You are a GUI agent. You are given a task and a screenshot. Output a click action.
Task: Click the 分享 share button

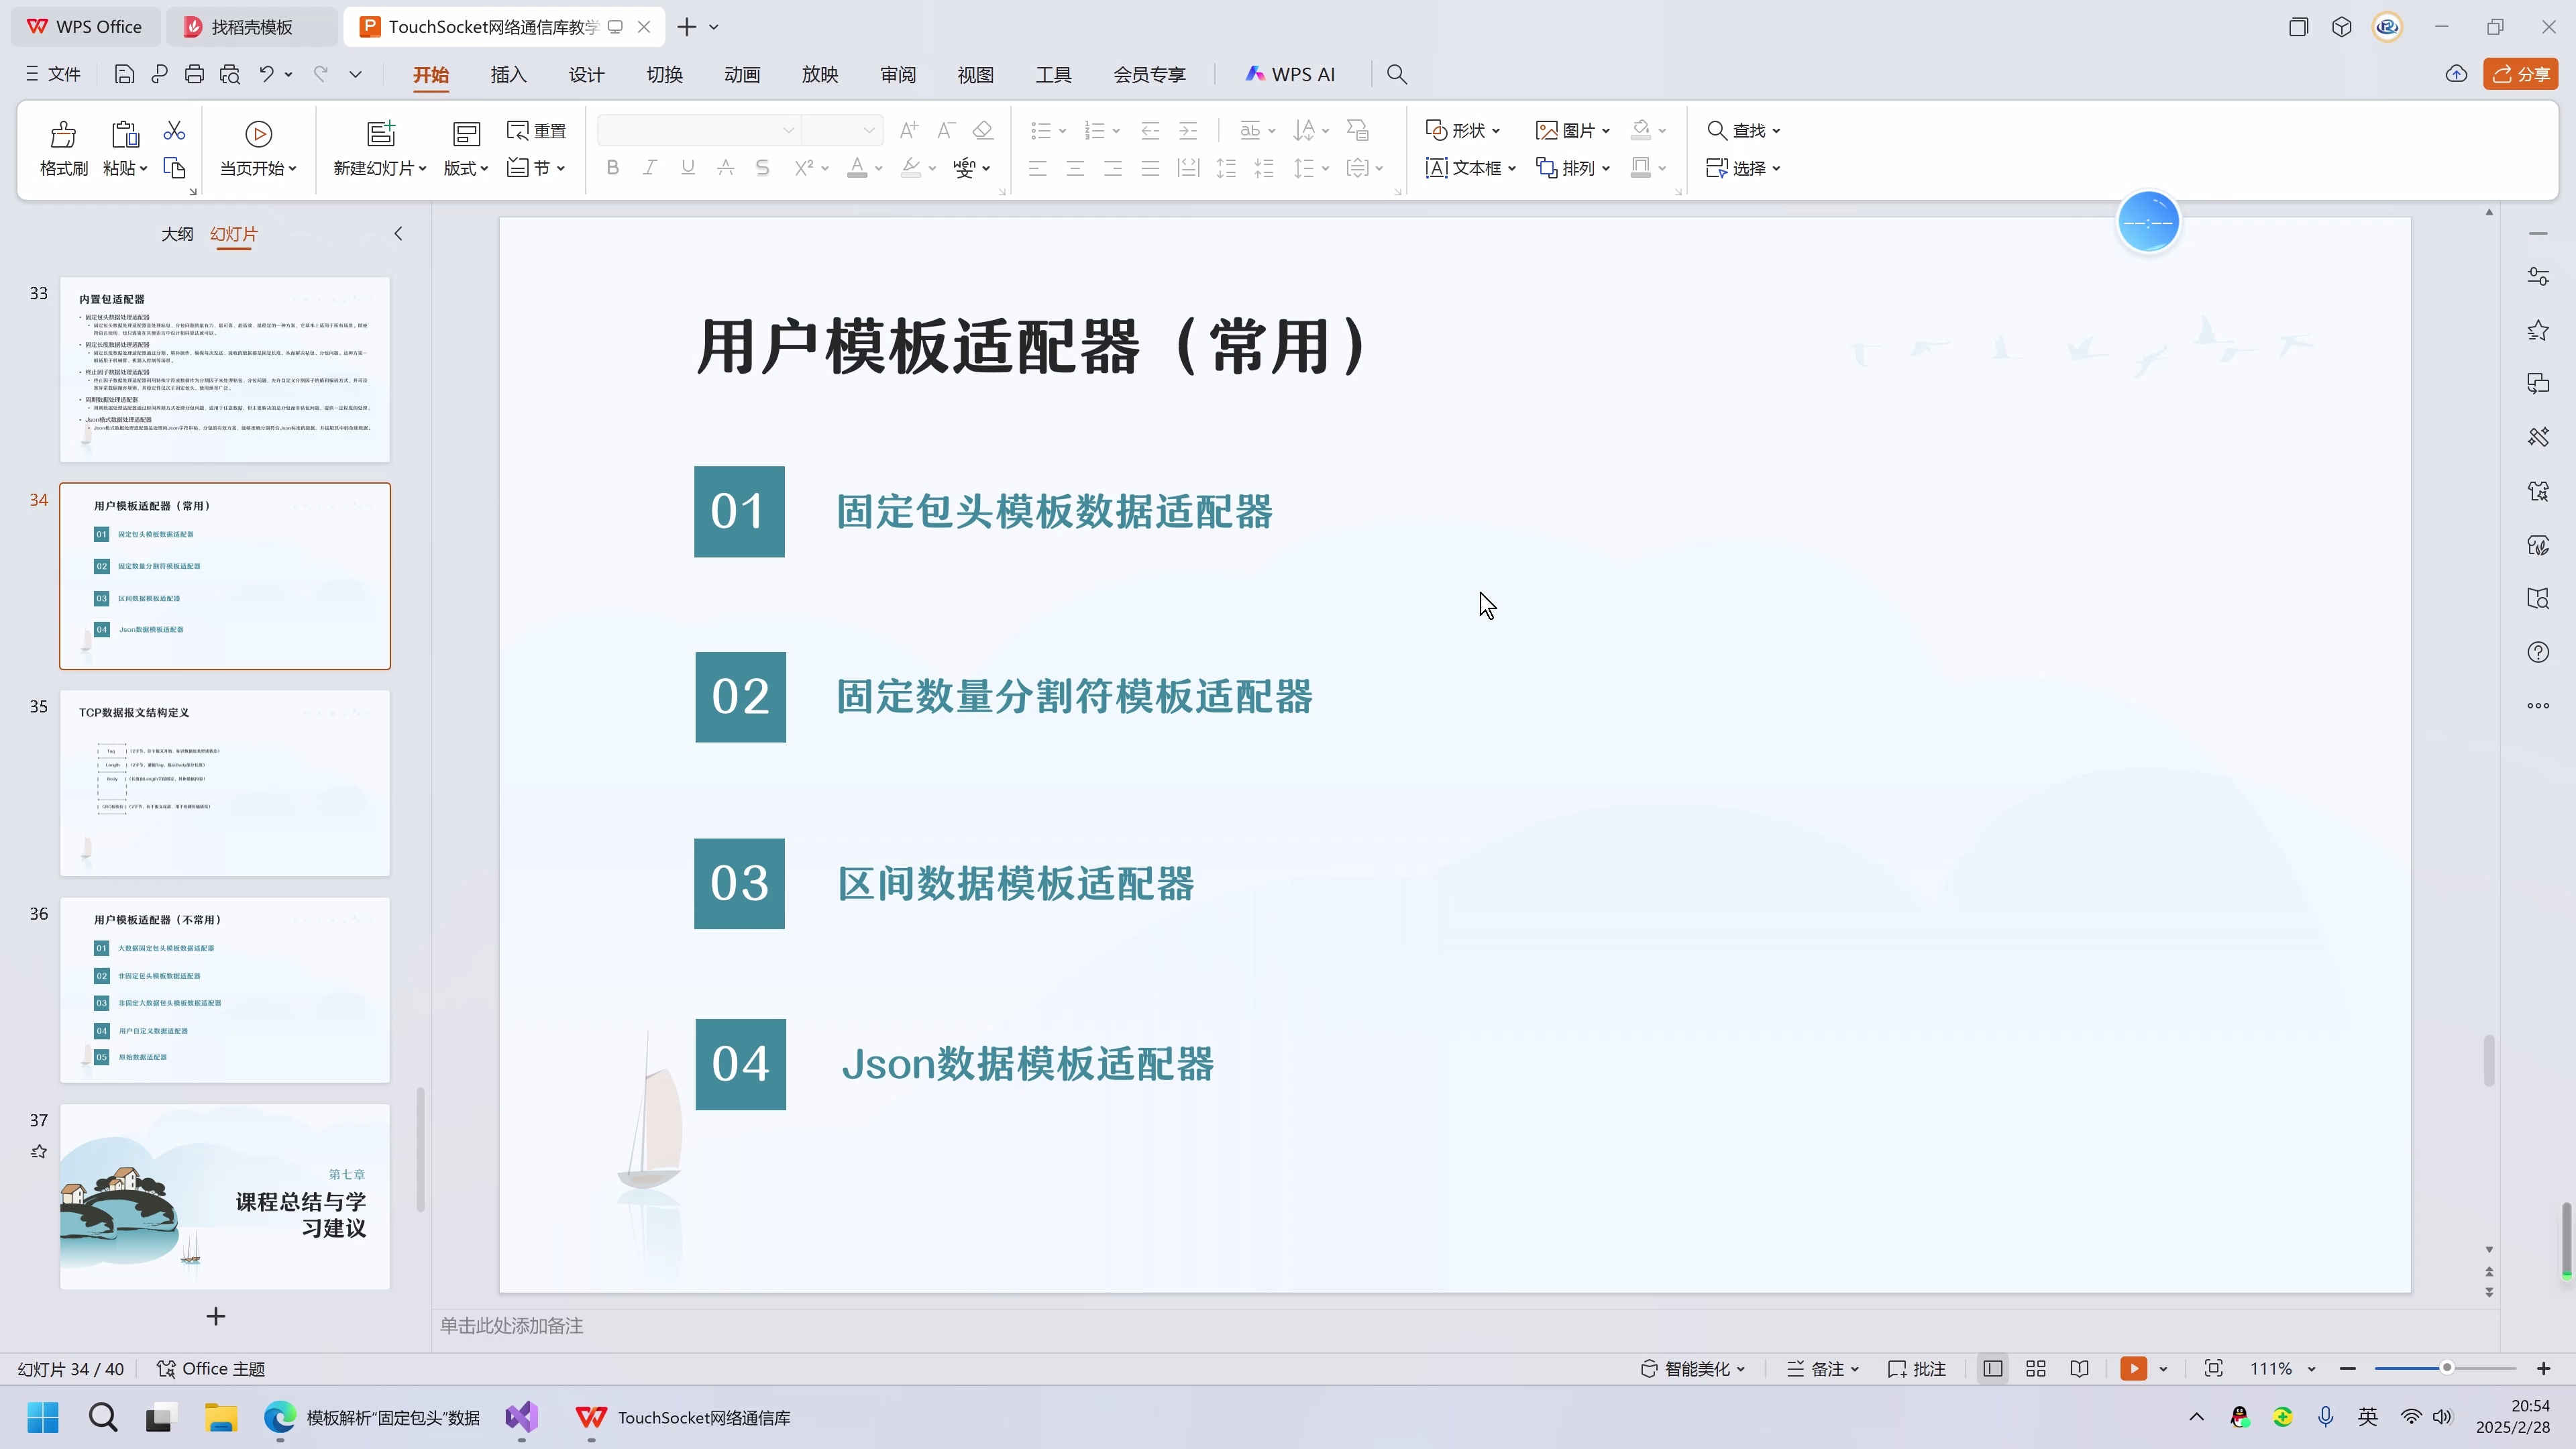2521,73
